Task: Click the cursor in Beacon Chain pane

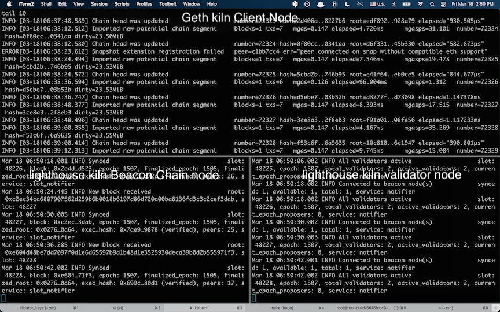Action: point(3,298)
